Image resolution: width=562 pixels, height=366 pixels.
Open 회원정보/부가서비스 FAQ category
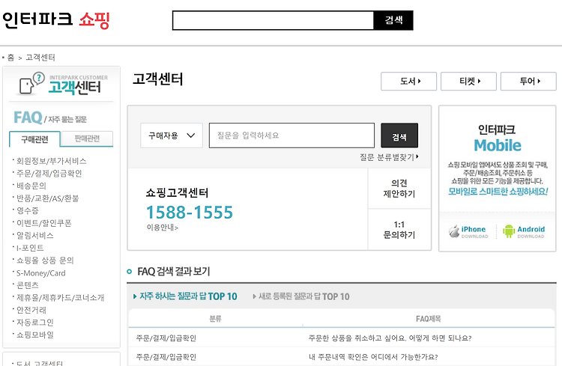(x=51, y=161)
